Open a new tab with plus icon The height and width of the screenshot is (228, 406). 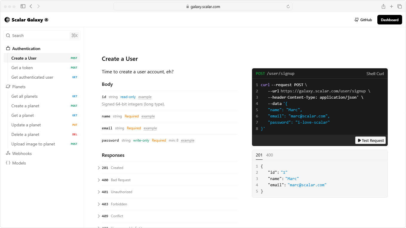point(391,6)
